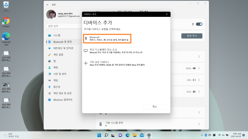248x139 pixels.
Task: Click the plus icon for other devices
Action: (x=85, y=63)
